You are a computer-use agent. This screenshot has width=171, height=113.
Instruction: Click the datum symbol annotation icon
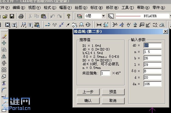[135, 25]
